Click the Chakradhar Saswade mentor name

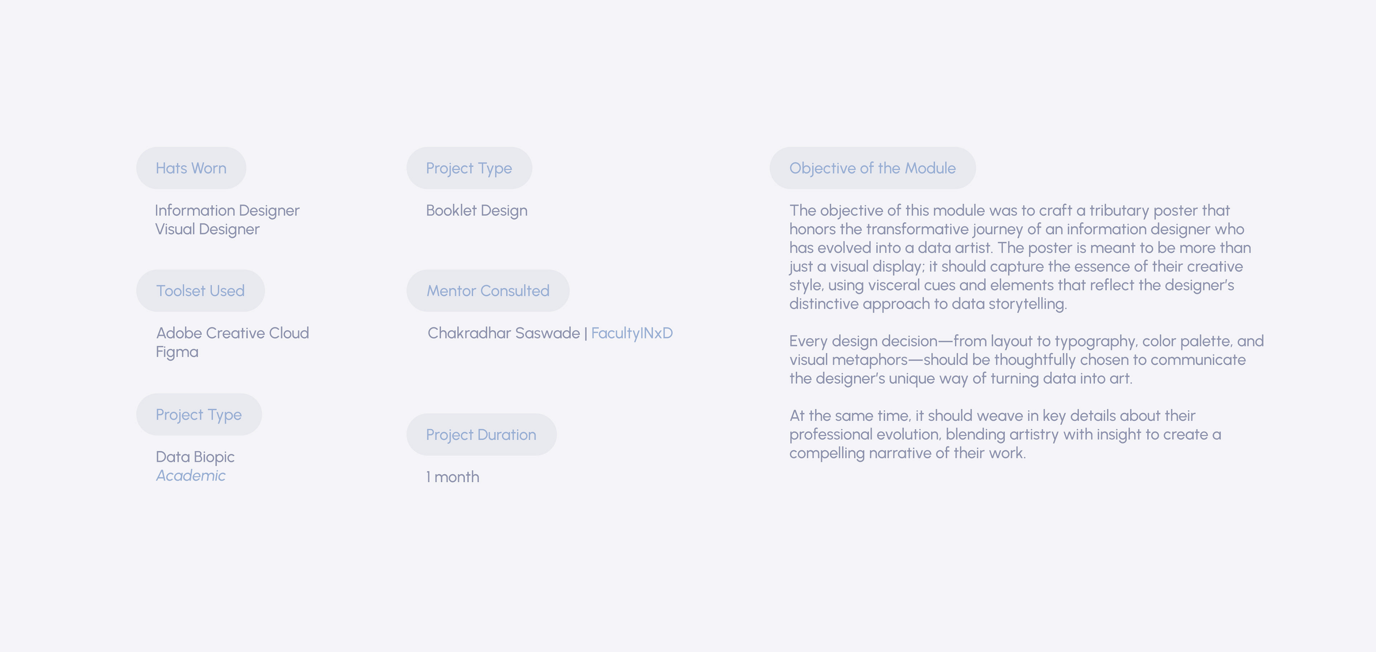[503, 333]
